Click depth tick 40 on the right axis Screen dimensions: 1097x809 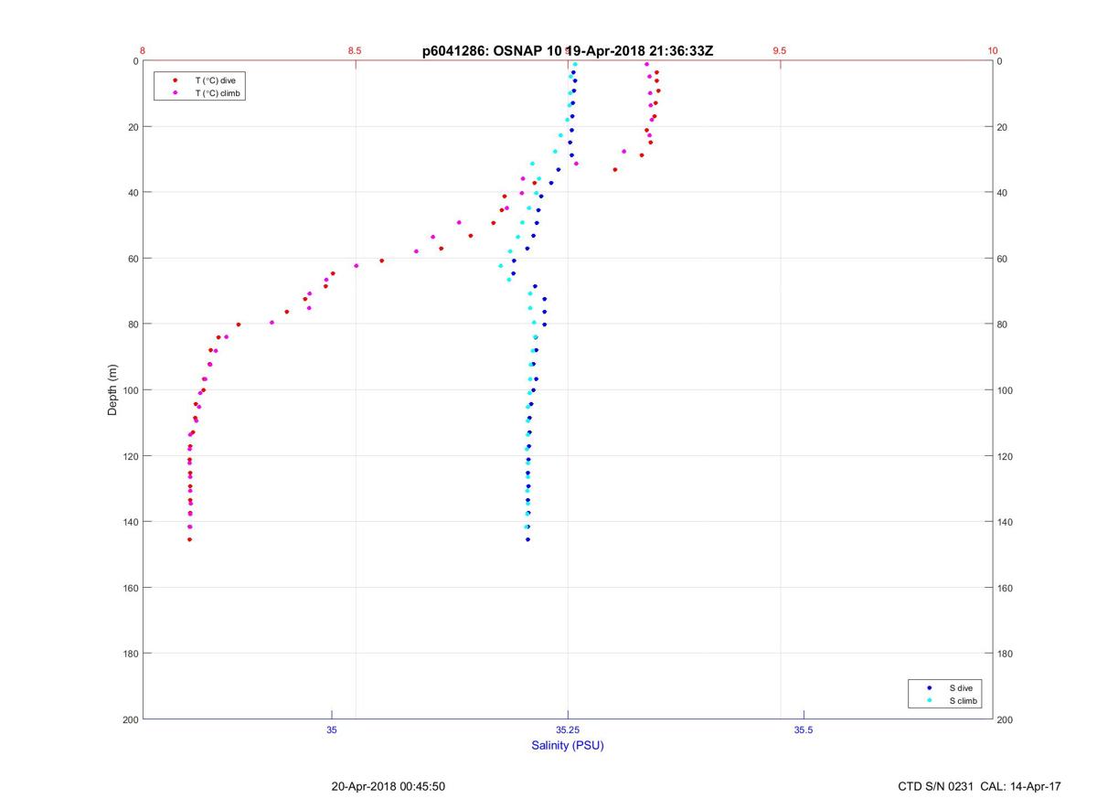(1002, 193)
